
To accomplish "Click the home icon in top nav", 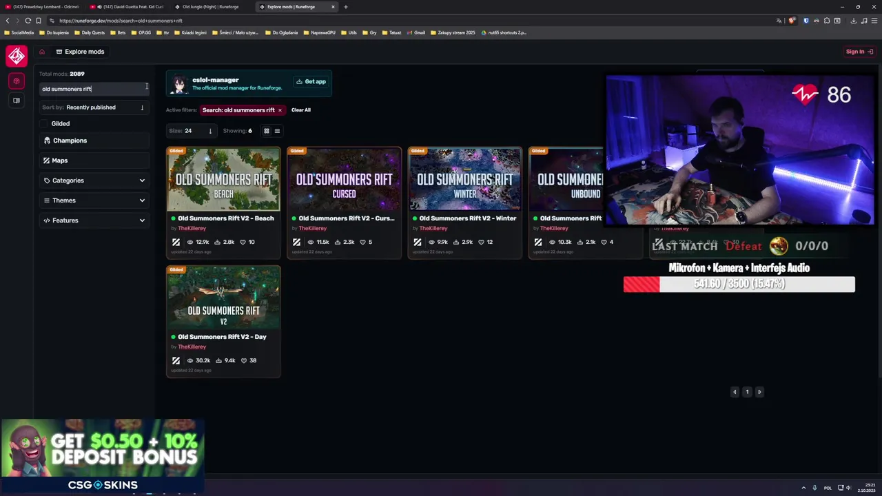I will (x=42, y=52).
